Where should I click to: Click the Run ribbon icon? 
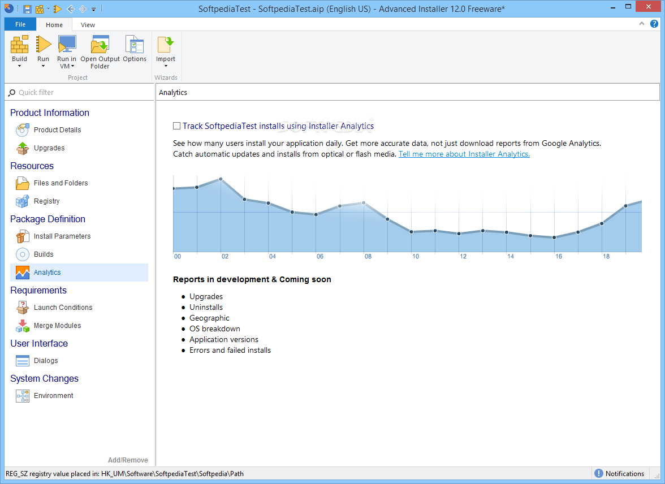[43, 45]
